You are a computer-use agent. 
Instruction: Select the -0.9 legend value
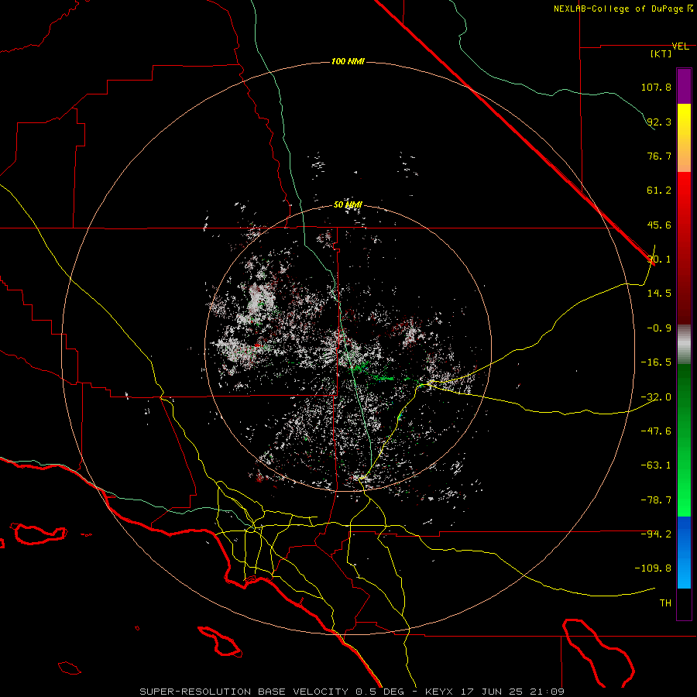[x=659, y=328]
